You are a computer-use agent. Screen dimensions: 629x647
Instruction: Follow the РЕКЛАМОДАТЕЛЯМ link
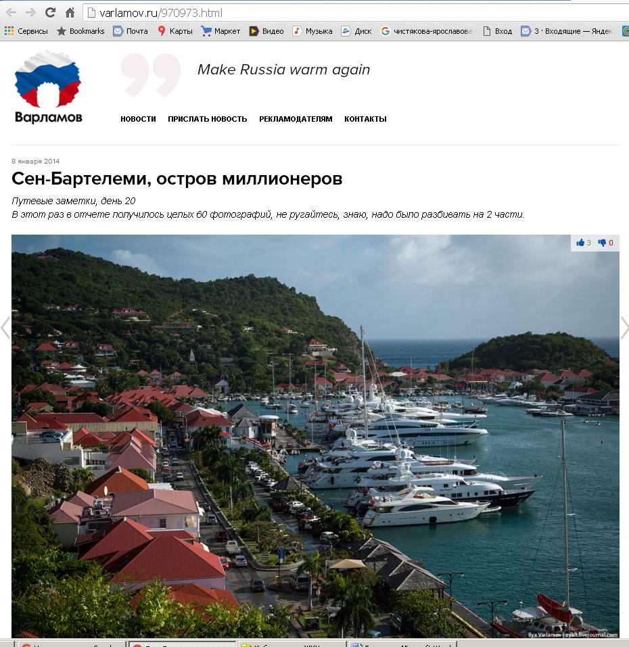point(296,119)
